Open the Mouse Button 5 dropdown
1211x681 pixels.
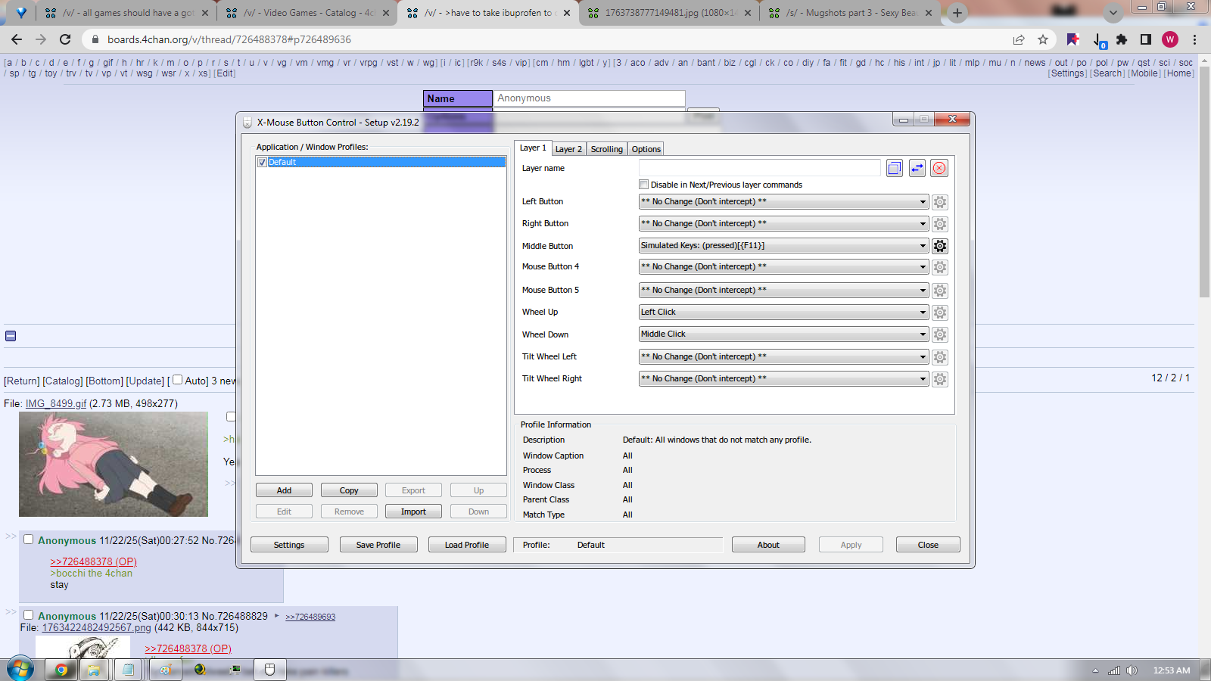pos(783,291)
